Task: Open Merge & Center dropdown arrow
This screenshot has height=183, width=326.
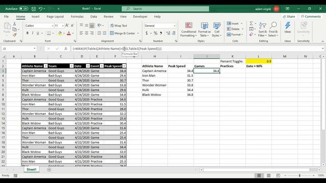Action: 138,34
